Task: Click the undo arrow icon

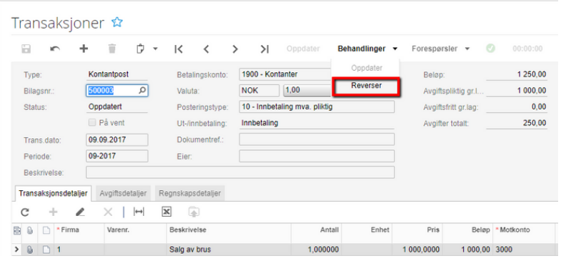Action: 55,49
